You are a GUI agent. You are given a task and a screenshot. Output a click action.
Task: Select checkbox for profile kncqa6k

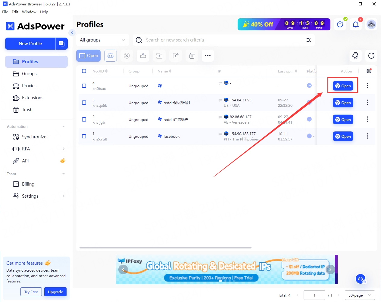(x=84, y=103)
